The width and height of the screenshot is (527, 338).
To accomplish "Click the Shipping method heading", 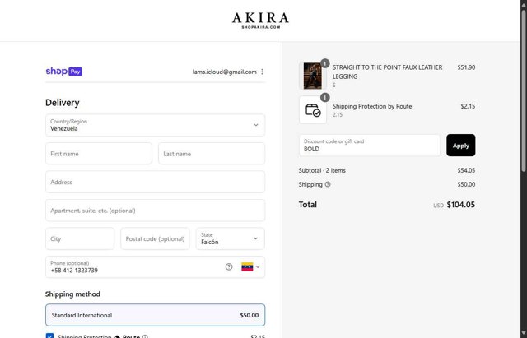I will tap(72, 294).
